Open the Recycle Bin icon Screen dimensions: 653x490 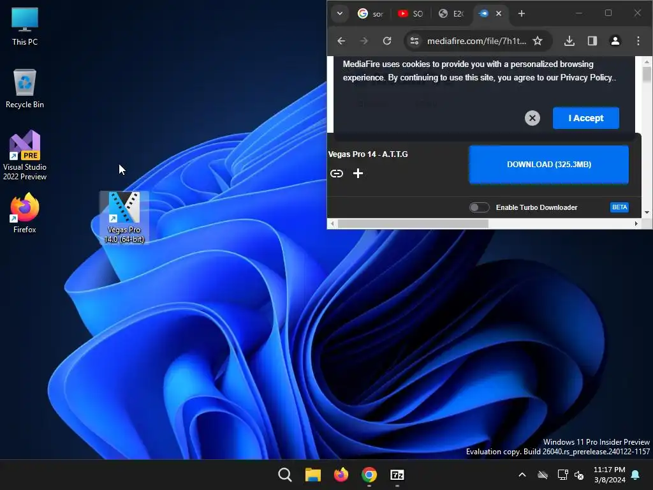click(25, 88)
